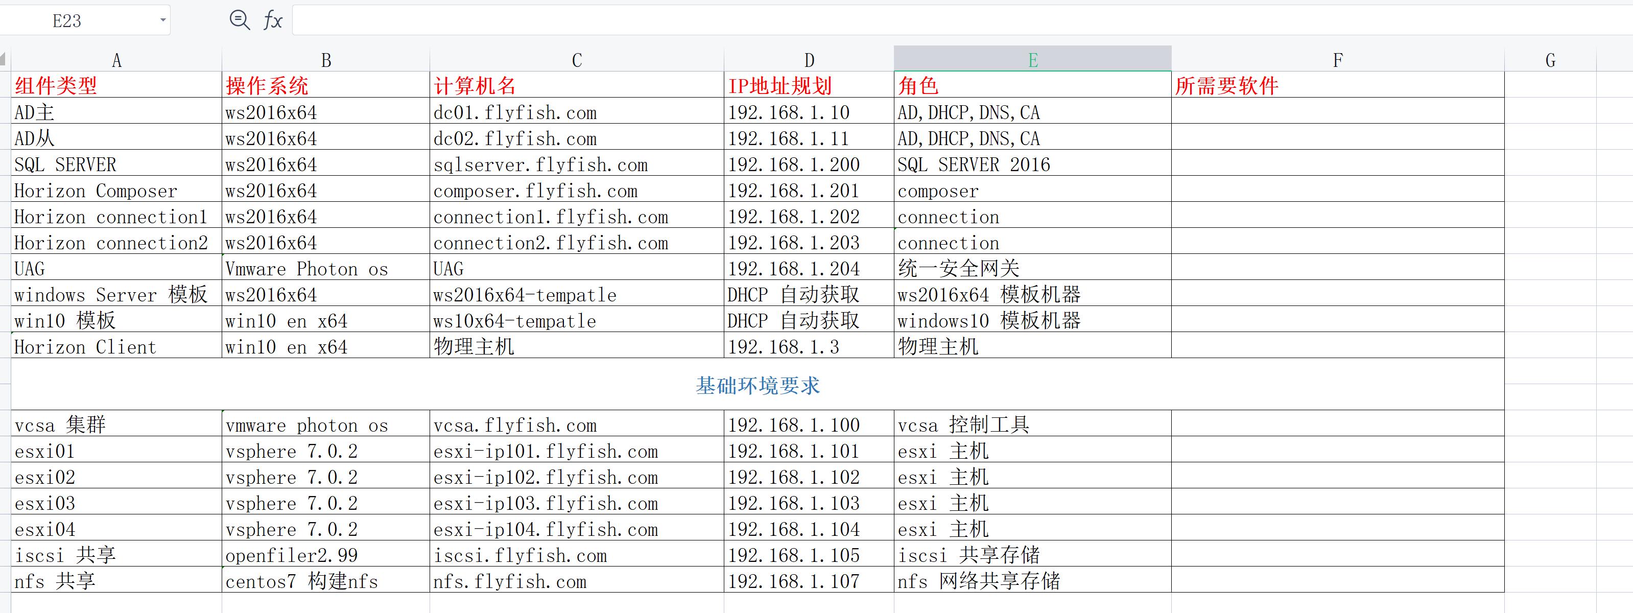Click the IP cell 192.168.1.103
1633x613 pixels.
click(809, 502)
